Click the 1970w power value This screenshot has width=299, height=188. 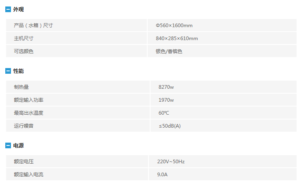point(166,100)
